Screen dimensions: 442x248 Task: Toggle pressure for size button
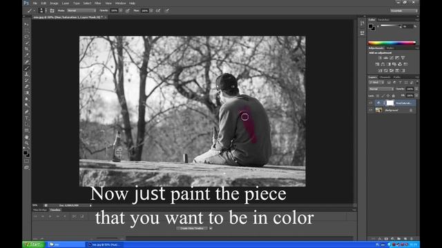[x=167, y=11]
